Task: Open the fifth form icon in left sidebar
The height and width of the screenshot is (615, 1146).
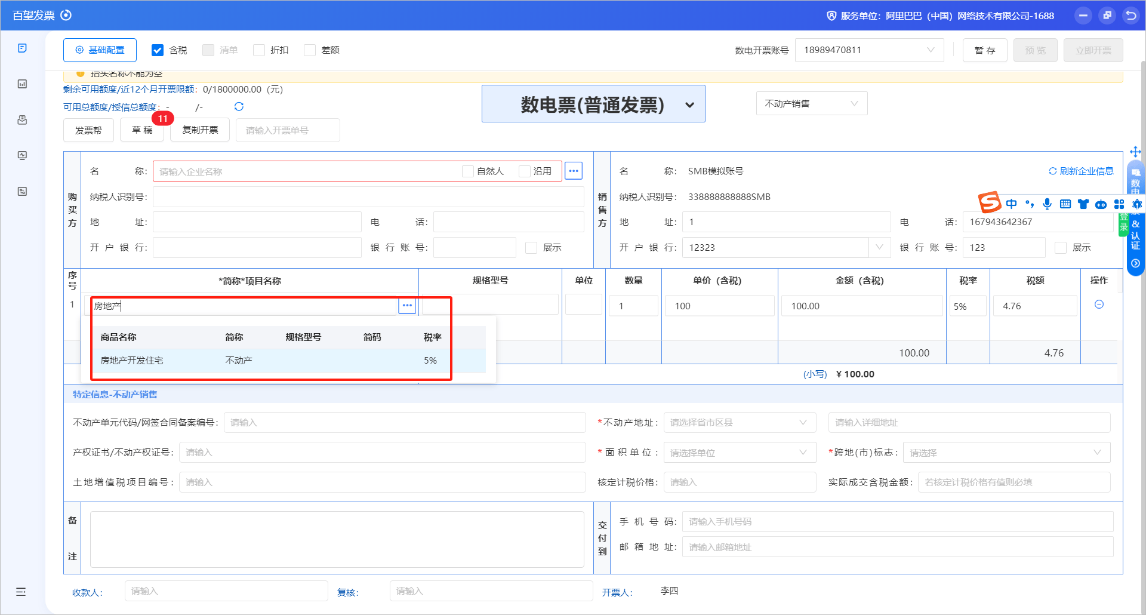Action: click(x=22, y=191)
